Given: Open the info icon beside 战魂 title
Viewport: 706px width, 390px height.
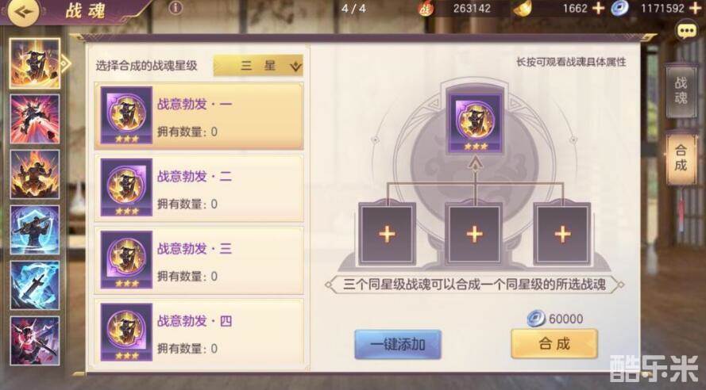Looking at the screenshot, I should 176,8.
